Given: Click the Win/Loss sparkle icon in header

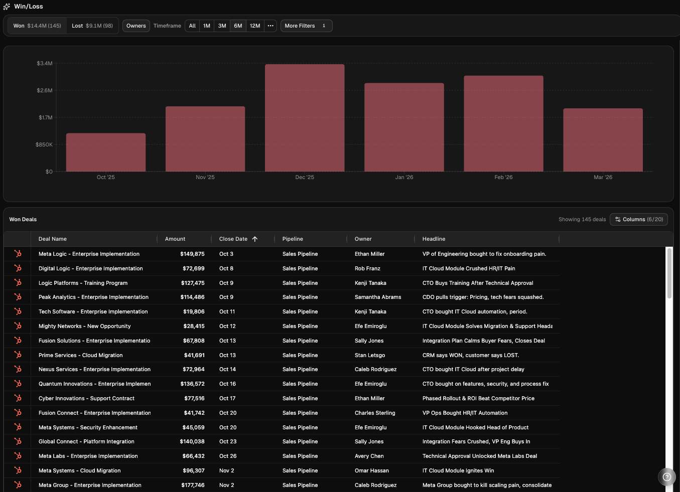Looking at the screenshot, I should point(7,7).
